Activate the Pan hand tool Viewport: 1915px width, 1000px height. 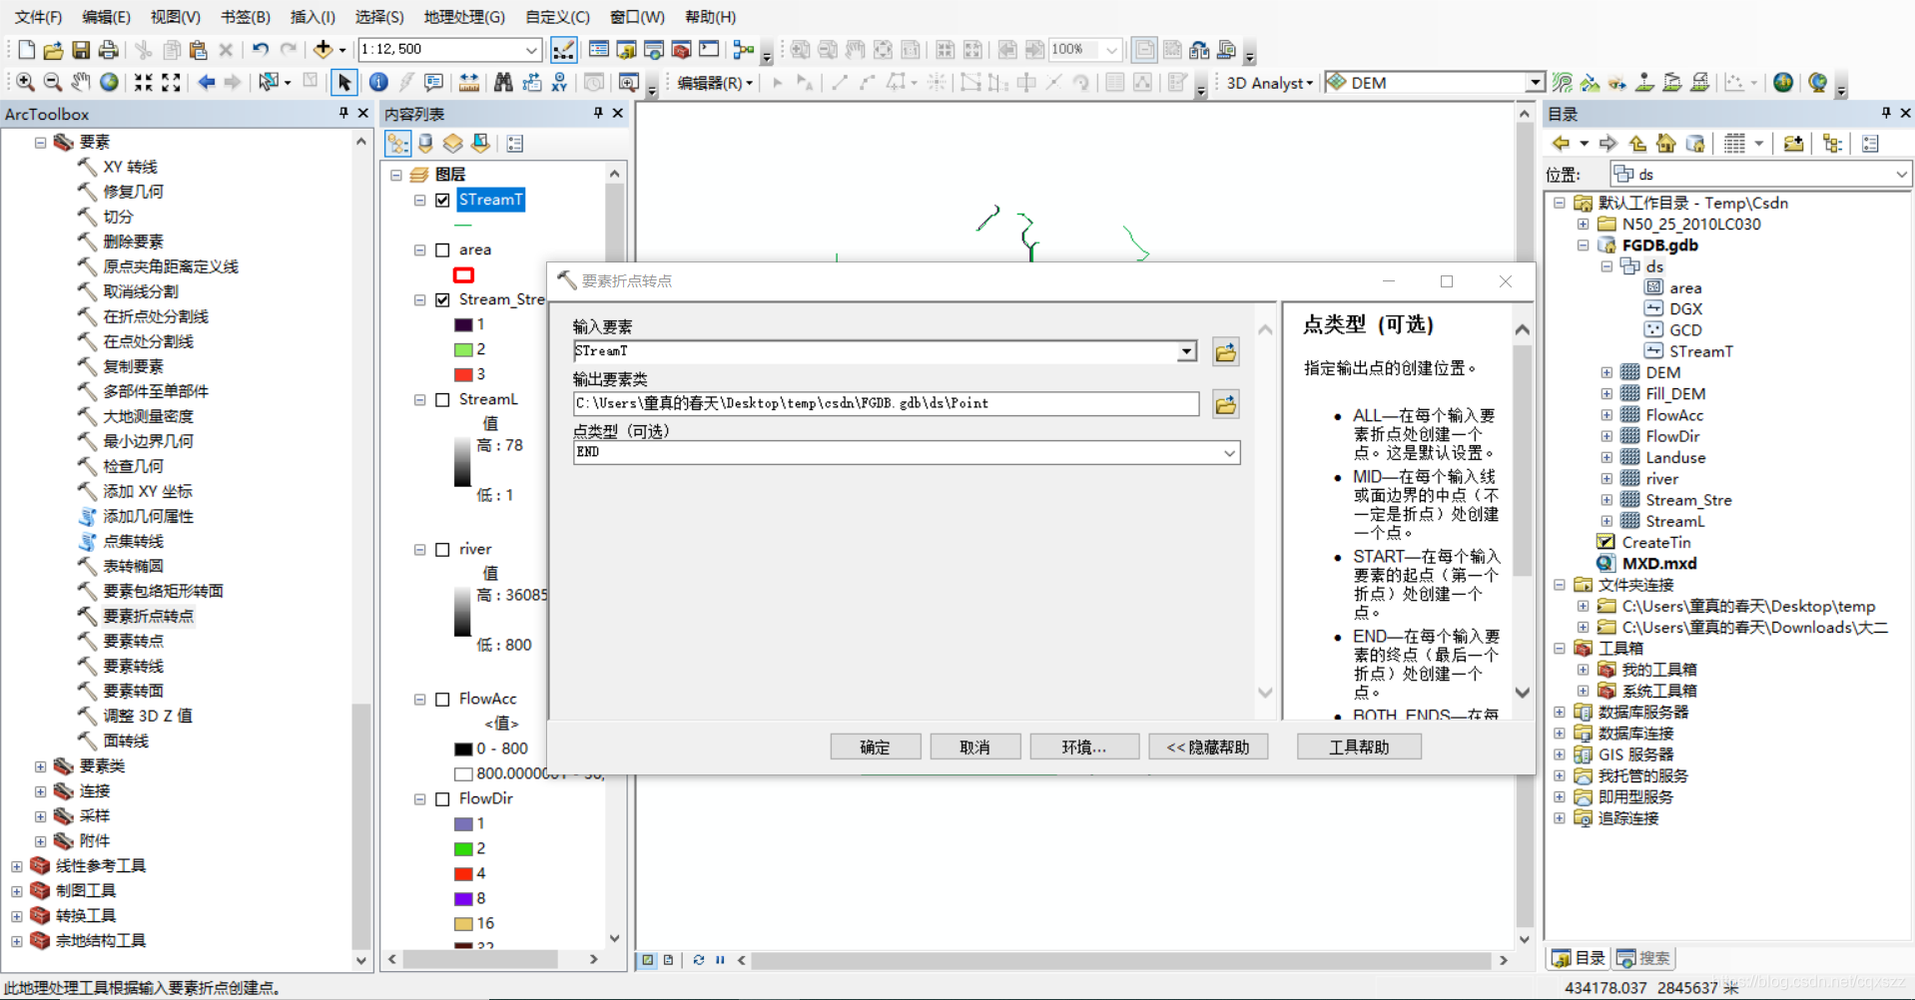point(81,82)
